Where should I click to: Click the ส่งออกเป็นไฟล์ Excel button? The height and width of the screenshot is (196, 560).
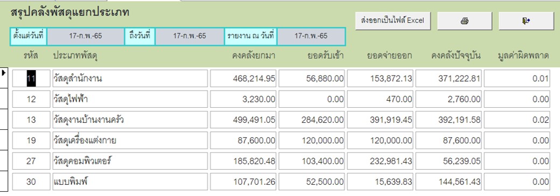393,20
